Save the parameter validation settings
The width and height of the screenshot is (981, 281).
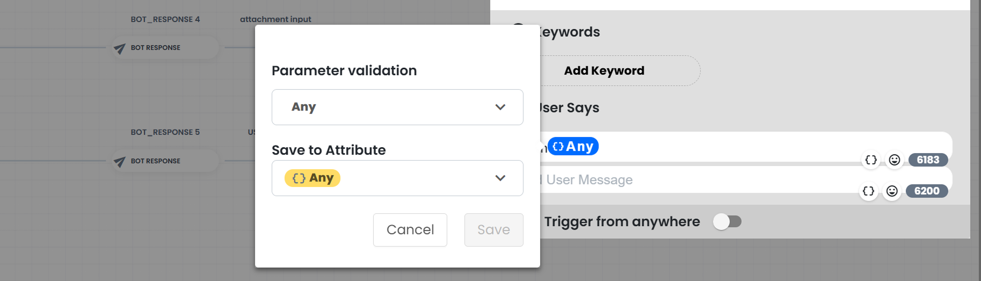[494, 230]
